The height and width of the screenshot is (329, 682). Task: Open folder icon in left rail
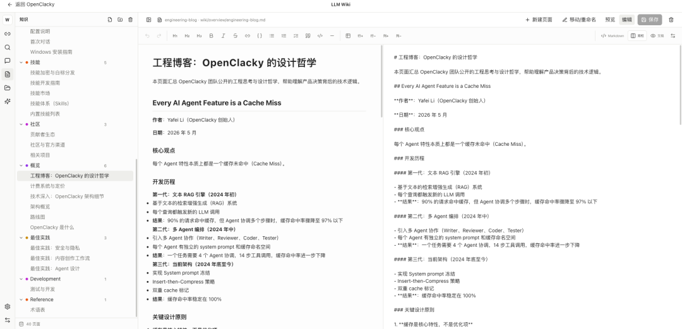(x=8, y=88)
